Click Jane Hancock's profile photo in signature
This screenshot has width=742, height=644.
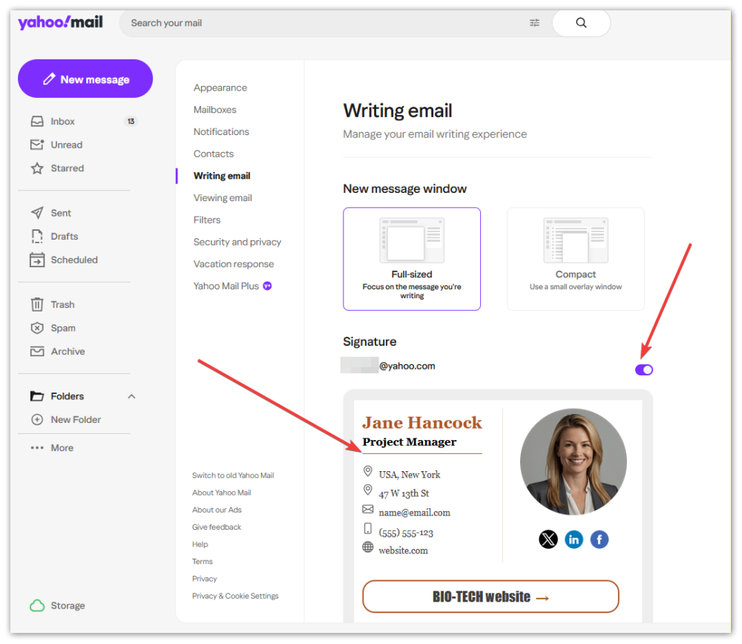point(574,461)
